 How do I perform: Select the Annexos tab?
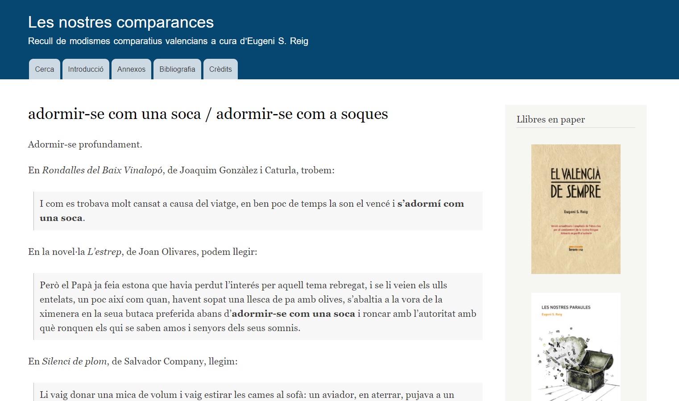pyautogui.click(x=131, y=70)
